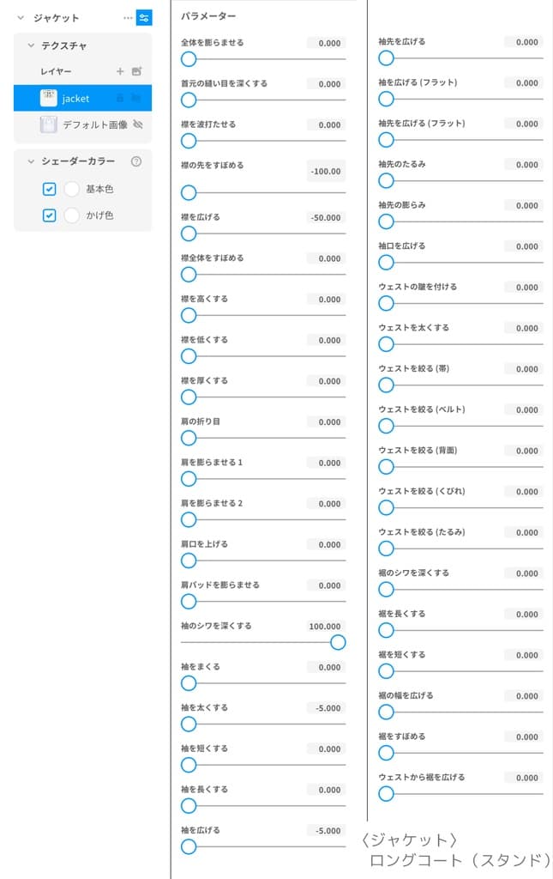Click the 袖のシワを深くする slider handle
The image size is (553, 879).
pyautogui.click(x=338, y=642)
